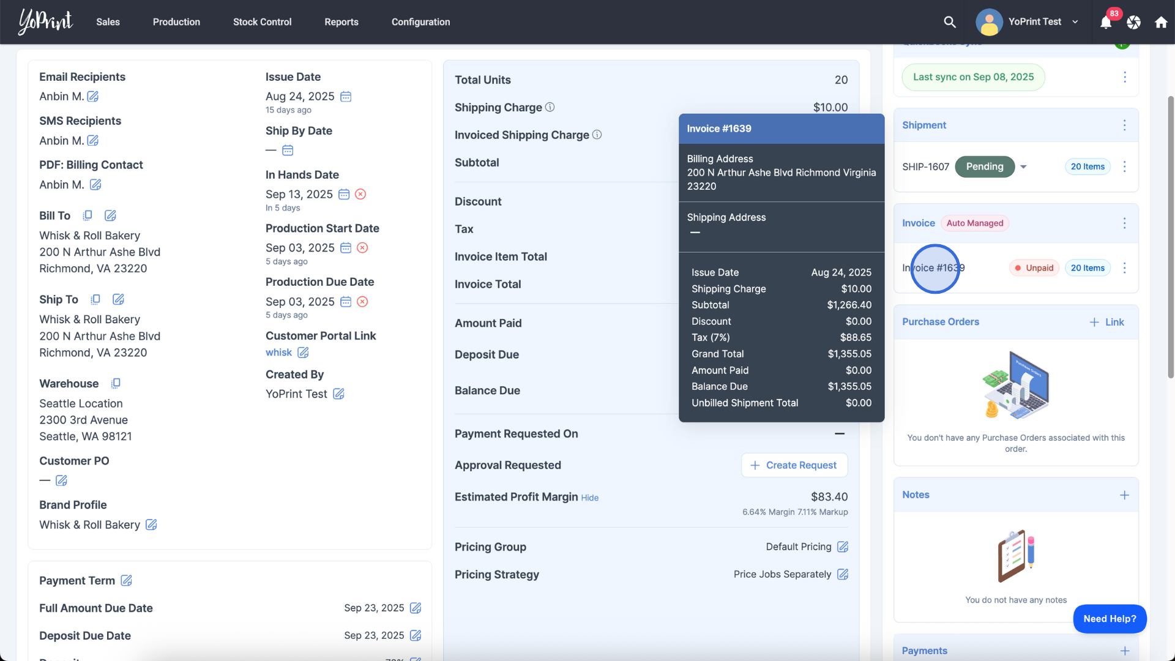Go to home via house icon
The width and height of the screenshot is (1175, 661).
tap(1160, 23)
